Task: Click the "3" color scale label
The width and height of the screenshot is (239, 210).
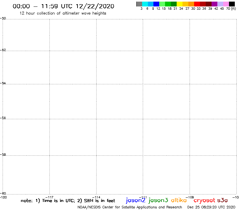Action: coord(141,9)
